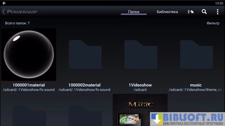Click the 1000002material folder name
This screenshot has width=225, height=126.
point(84,85)
